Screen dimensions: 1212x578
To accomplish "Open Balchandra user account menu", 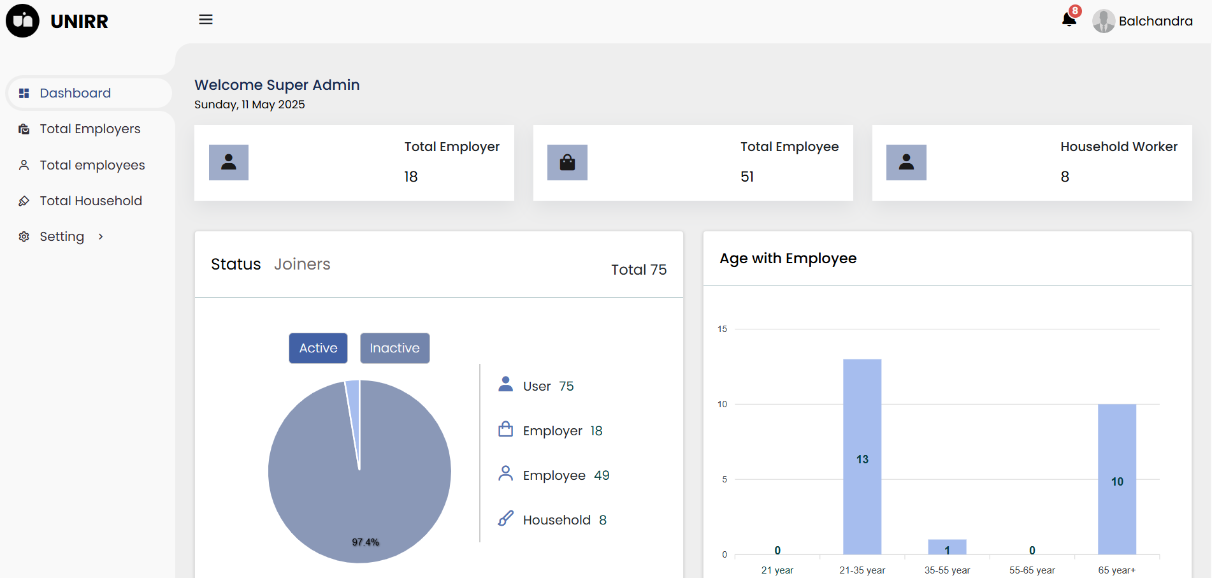I will (x=1155, y=21).
